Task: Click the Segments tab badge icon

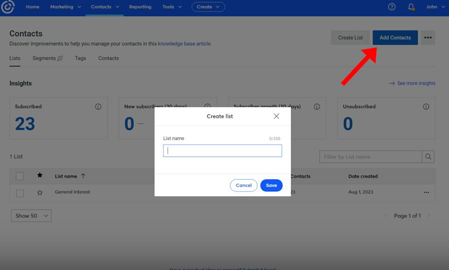Action: click(60, 58)
